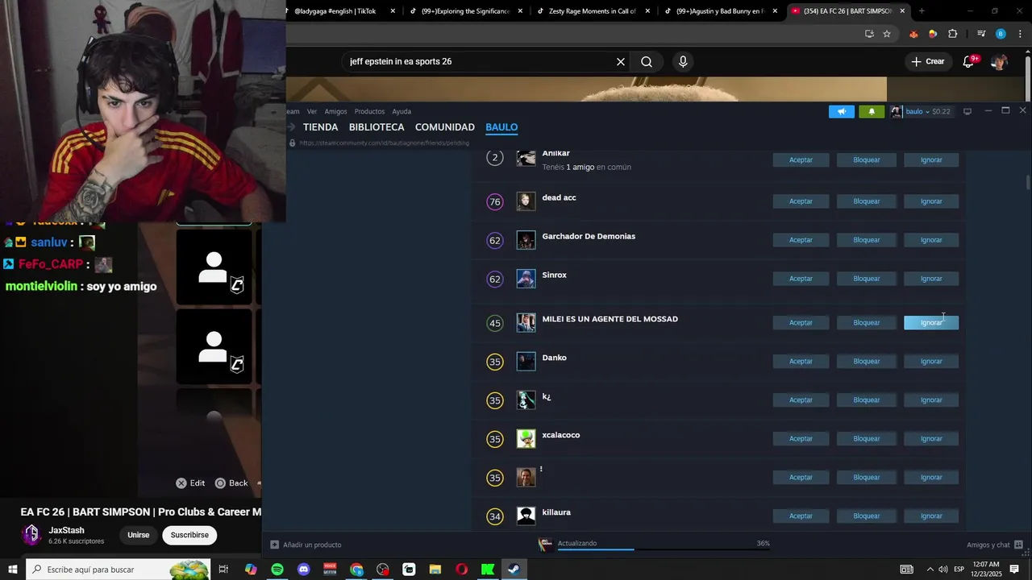Click the Actualizando download progress bar
This screenshot has height=580, width=1032.
click(663, 549)
